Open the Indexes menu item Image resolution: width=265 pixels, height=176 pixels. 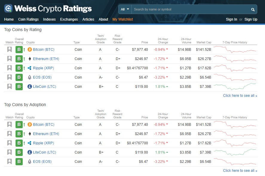(x=49, y=19)
